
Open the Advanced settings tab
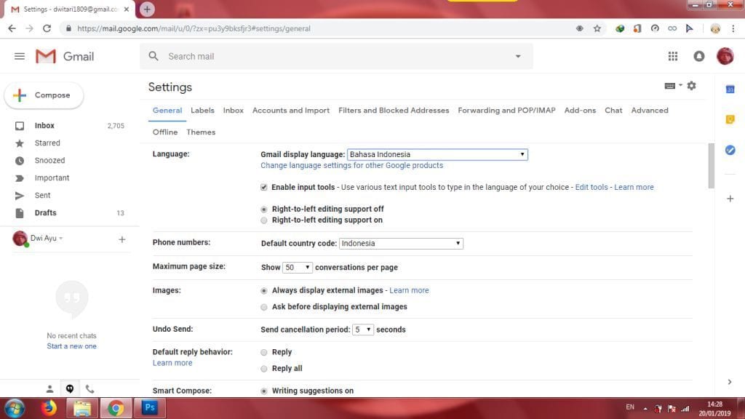pos(650,111)
